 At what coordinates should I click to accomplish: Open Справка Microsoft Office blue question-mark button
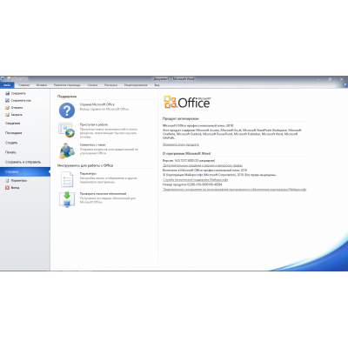click(x=67, y=110)
